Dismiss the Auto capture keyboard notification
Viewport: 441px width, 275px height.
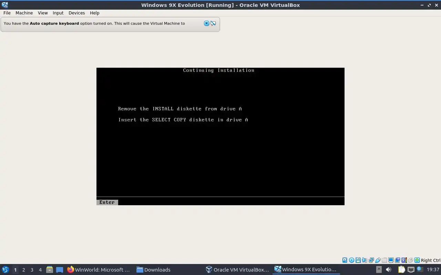click(x=206, y=23)
